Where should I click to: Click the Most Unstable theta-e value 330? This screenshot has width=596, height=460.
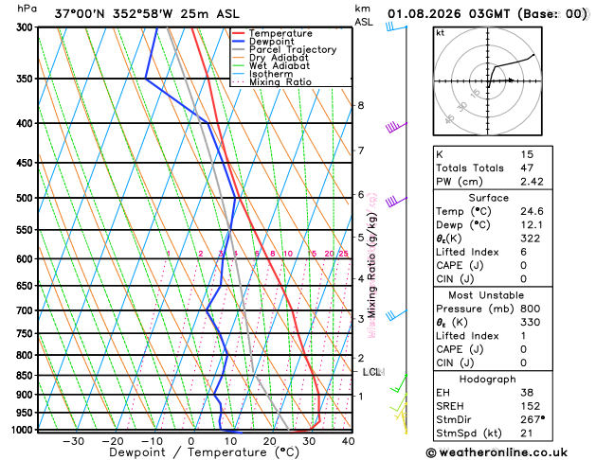click(531, 322)
